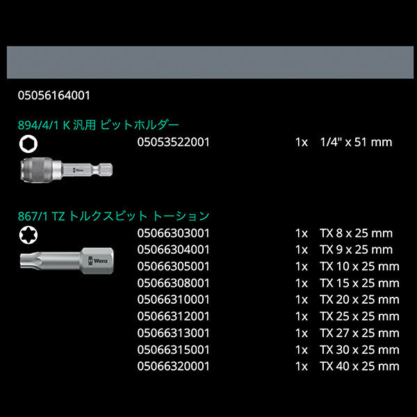This screenshot has width=417, height=417.
Task: Click the TX 25 x 25 mm size
Action: coord(359,316)
